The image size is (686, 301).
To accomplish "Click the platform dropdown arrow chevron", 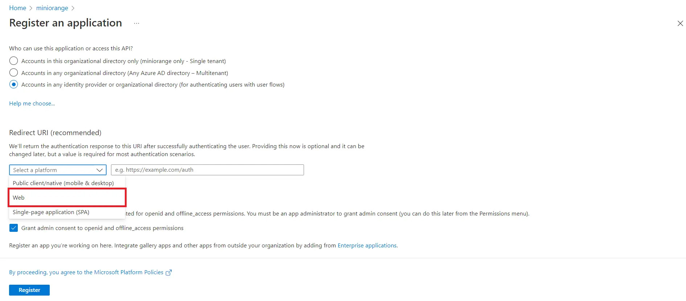I will [99, 170].
